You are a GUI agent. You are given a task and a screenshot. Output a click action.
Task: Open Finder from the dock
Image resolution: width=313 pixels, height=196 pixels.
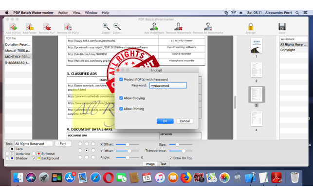pyautogui.click(x=18, y=177)
